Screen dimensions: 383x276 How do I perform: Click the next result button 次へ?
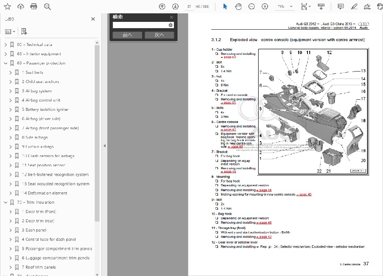[159, 35]
